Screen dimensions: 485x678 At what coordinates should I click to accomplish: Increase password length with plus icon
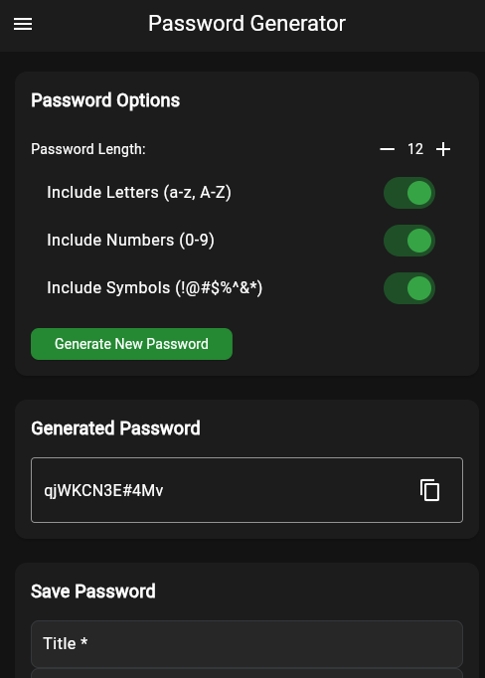click(443, 149)
